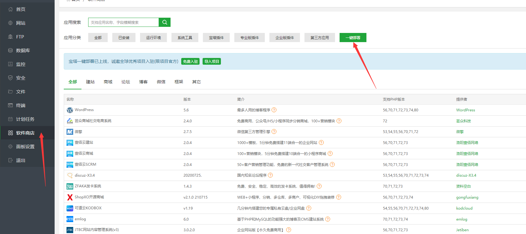The width and height of the screenshot is (526, 234).
Task: Click the emlog app icon
Action: pos(70,219)
